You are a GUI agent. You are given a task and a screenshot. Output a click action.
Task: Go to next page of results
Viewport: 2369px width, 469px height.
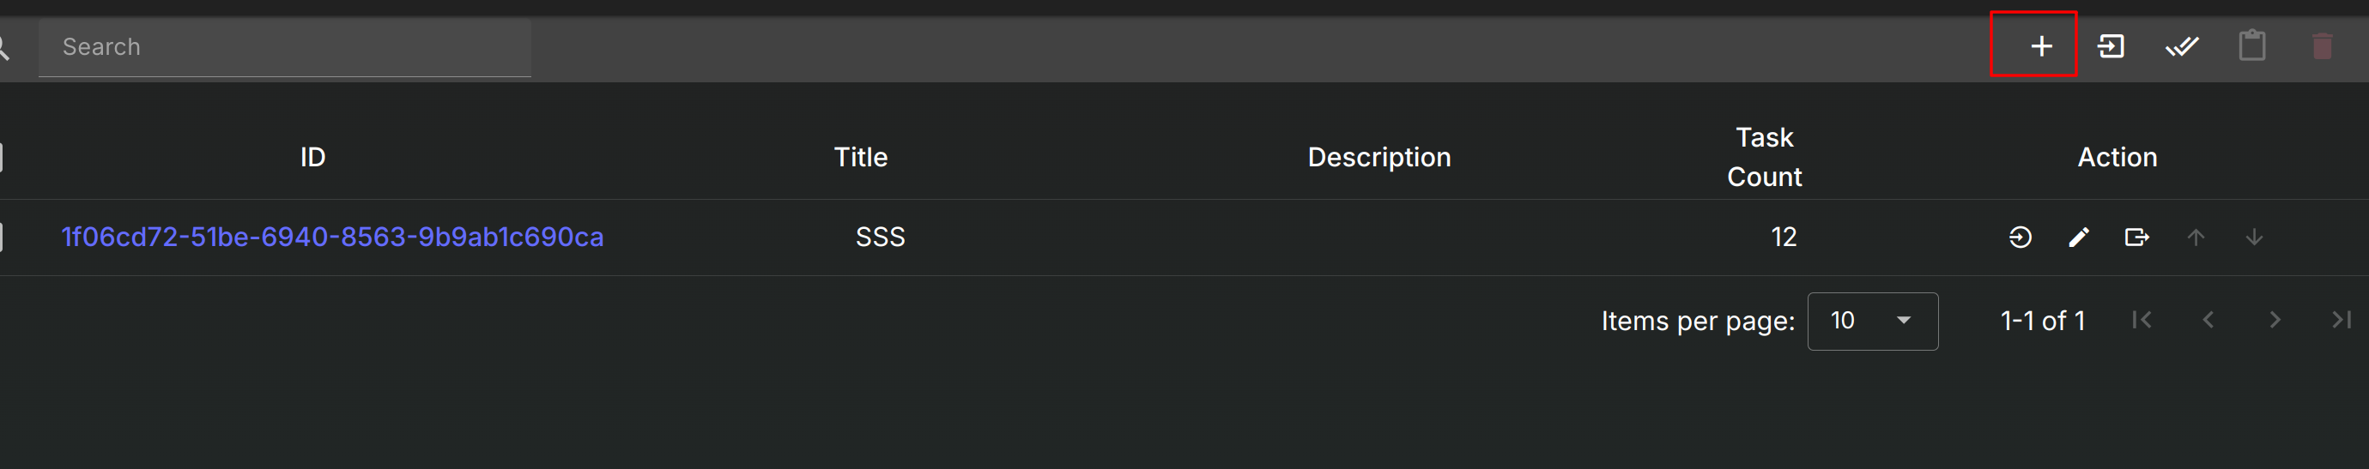2275,321
